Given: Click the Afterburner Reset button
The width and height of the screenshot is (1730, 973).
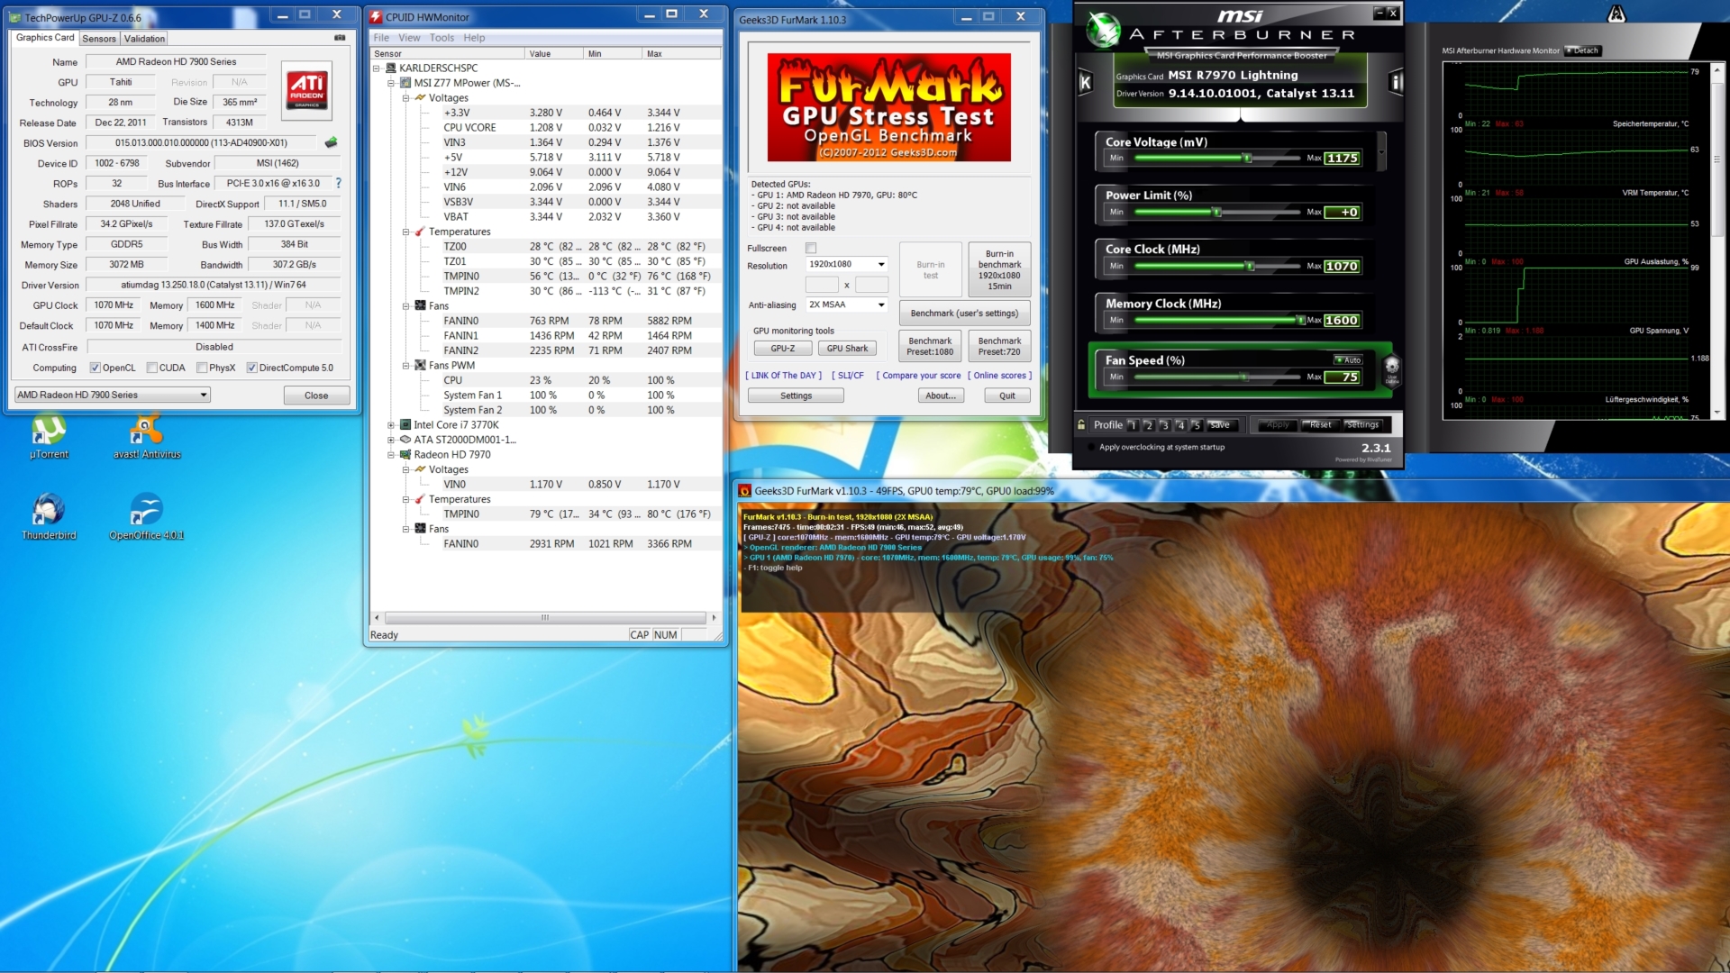Looking at the screenshot, I should click(x=1320, y=425).
